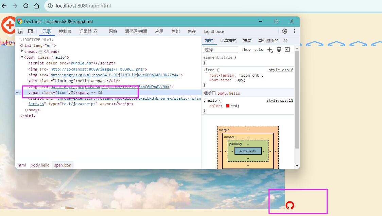Open the 性能 Performance tab

click(175, 31)
